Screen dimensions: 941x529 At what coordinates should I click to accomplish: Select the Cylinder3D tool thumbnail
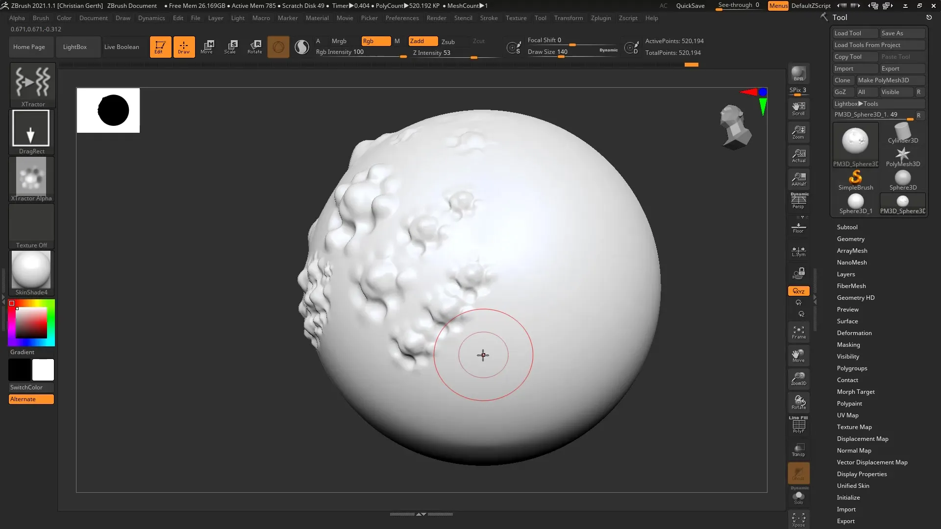point(903,133)
